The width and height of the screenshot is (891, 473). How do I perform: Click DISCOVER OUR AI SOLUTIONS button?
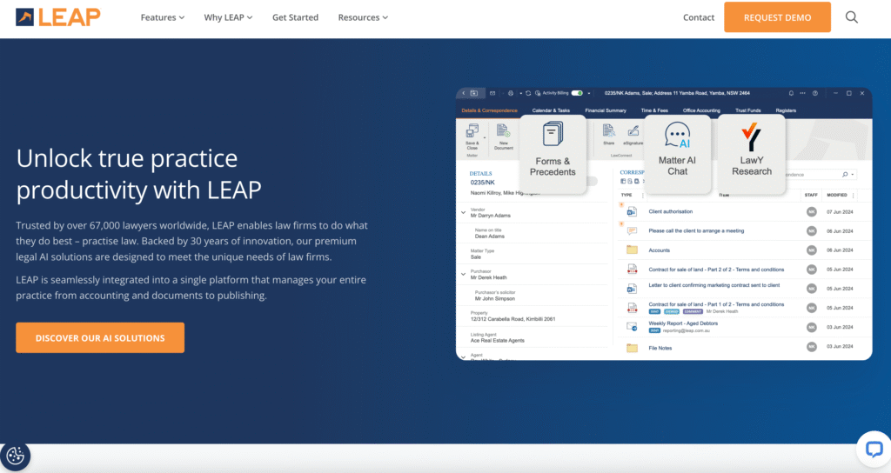pyautogui.click(x=100, y=338)
